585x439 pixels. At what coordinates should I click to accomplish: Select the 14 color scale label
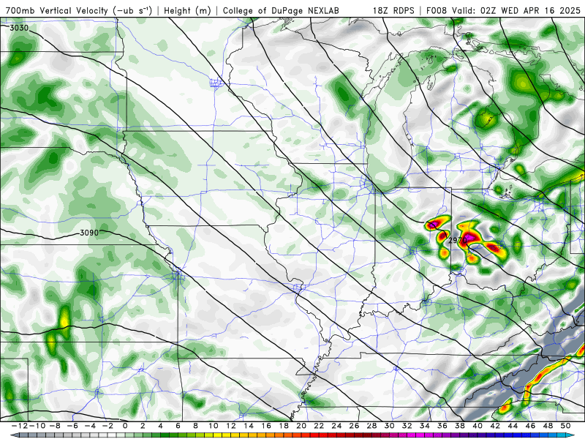[x=249, y=426]
